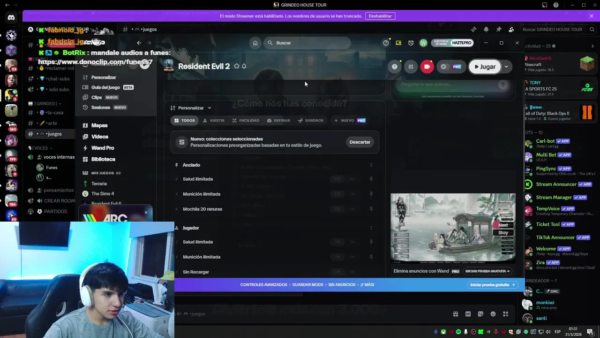Select Terraria in Mis Juegos list
This screenshot has height=338, width=600.
(99, 184)
